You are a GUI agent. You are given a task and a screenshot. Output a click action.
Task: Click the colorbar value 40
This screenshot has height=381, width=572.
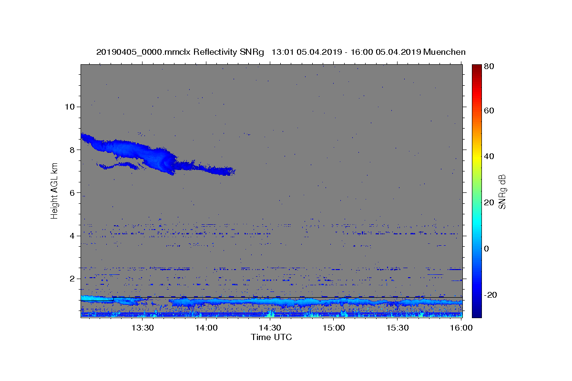coord(489,156)
